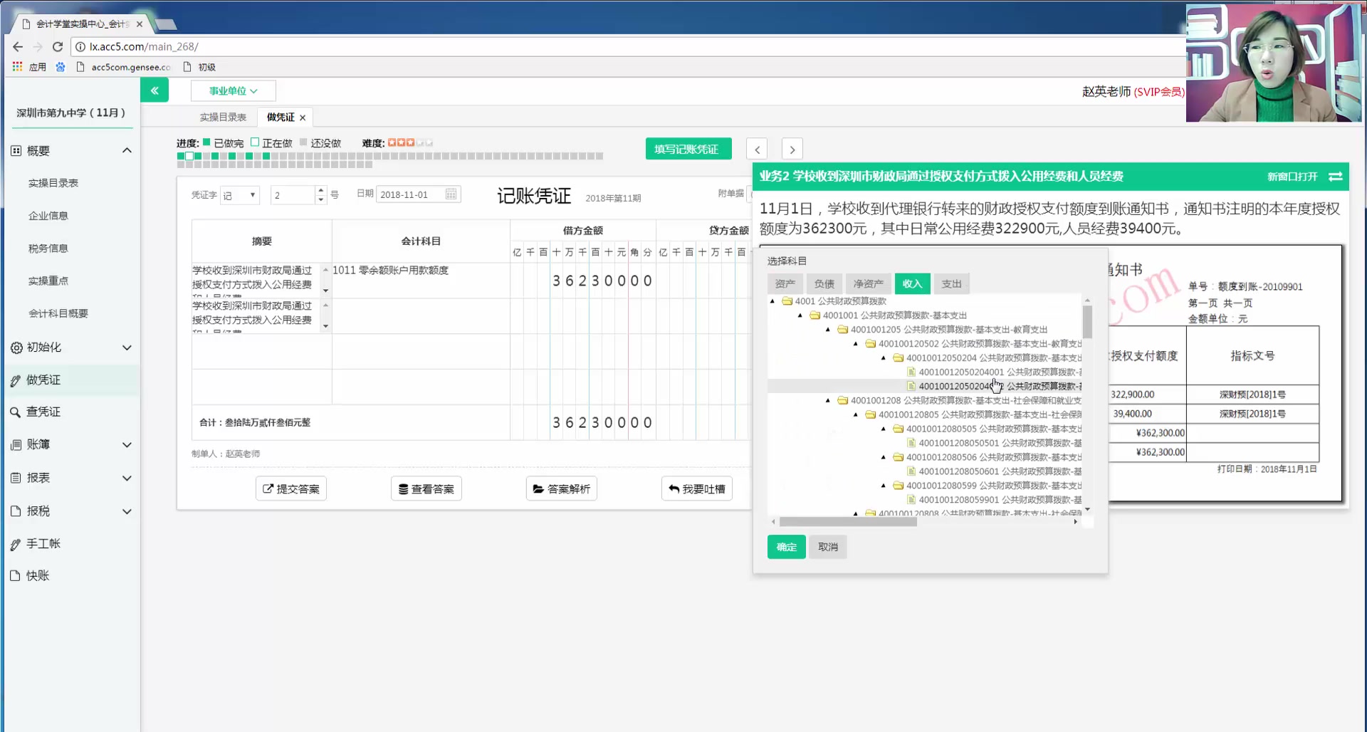Open the 实操目录表 page tab
This screenshot has width=1367, height=732.
click(223, 117)
